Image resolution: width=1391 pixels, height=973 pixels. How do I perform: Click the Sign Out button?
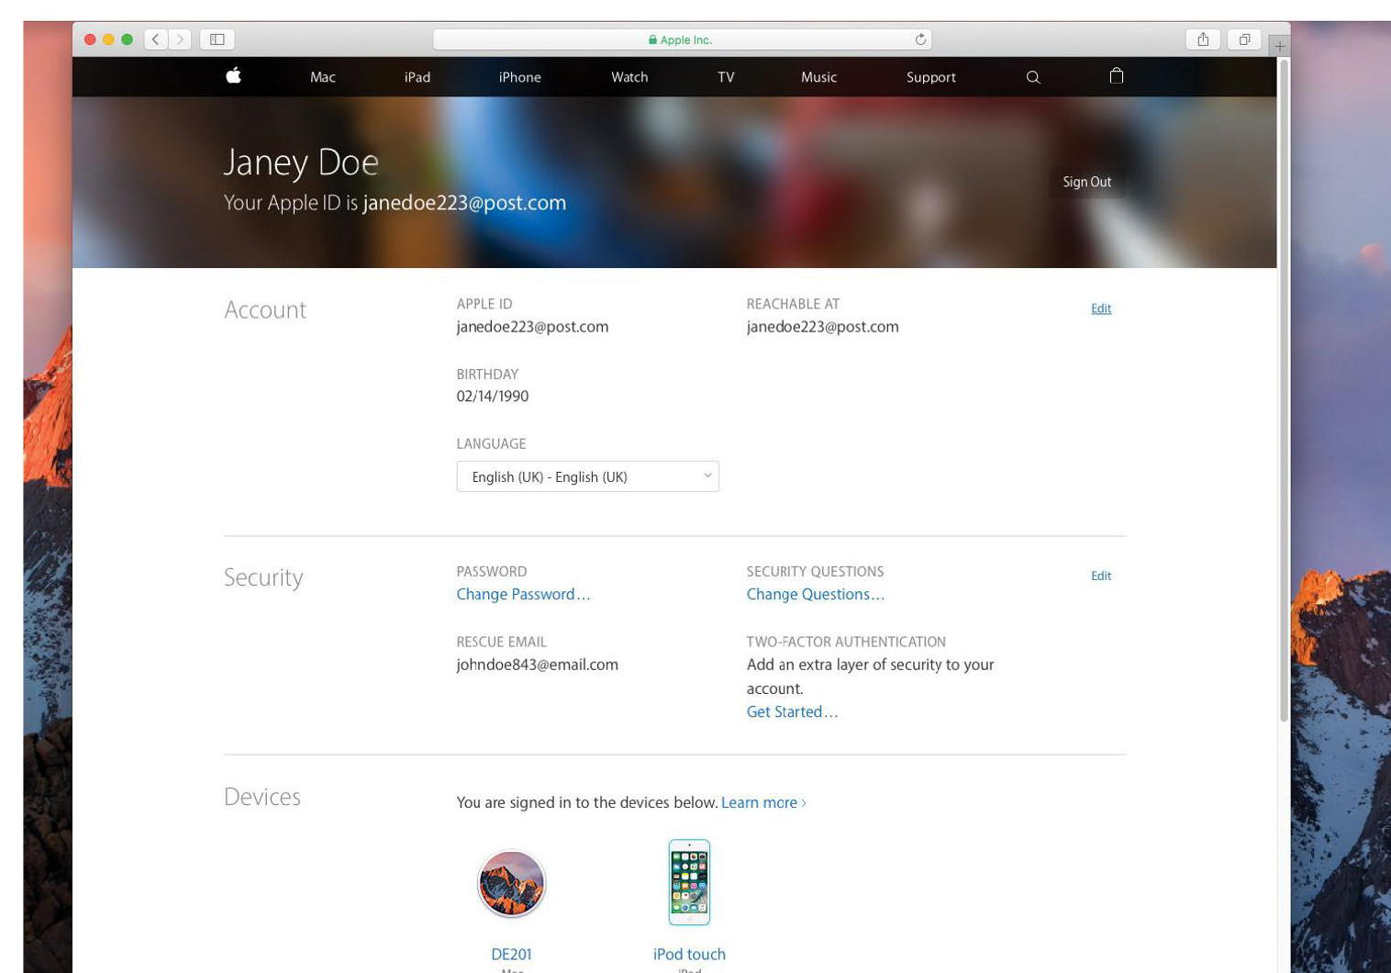coord(1087,182)
